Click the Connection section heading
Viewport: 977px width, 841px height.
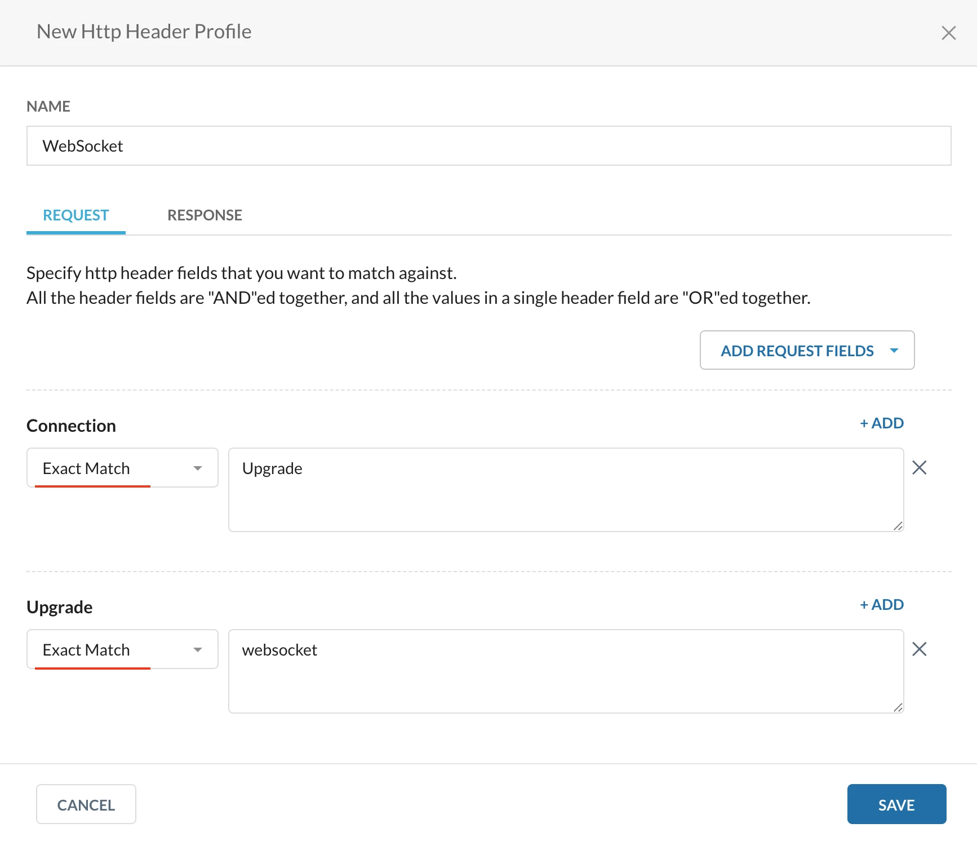point(72,426)
